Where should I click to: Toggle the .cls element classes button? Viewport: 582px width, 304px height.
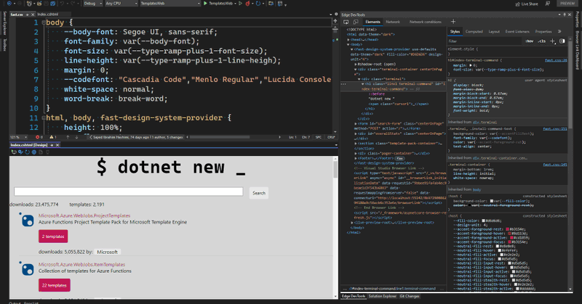(x=542, y=41)
